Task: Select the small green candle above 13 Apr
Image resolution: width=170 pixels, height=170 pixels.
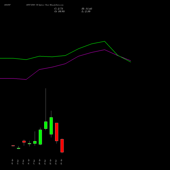Action: [19, 148]
